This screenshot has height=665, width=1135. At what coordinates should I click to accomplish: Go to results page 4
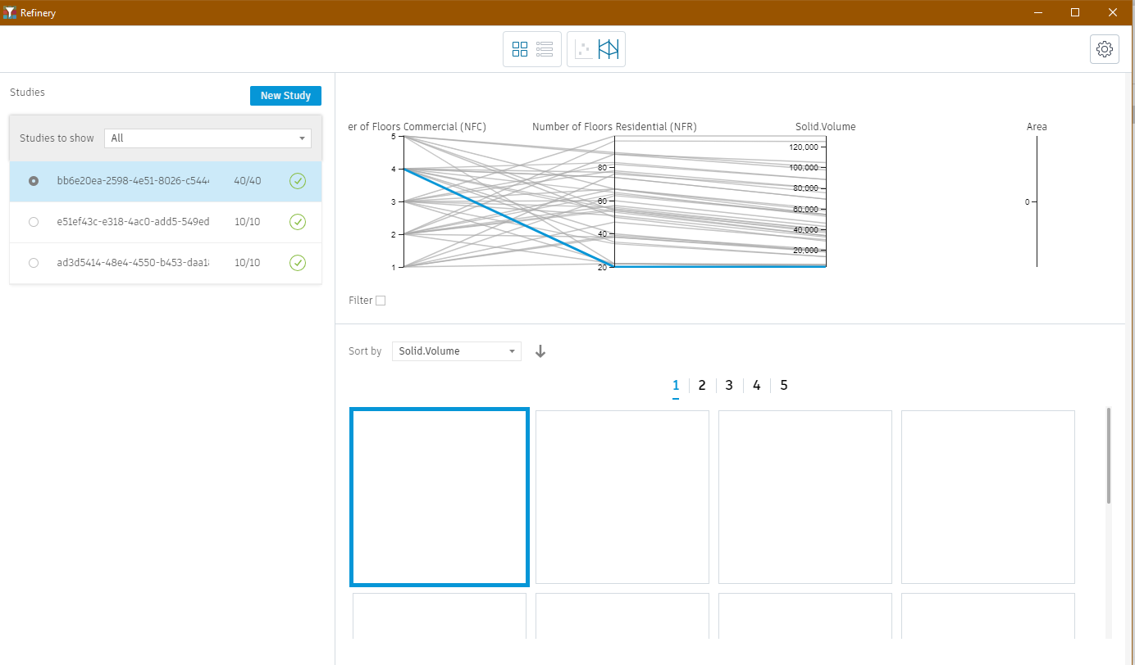pyautogui.click(x=756, y=386)
